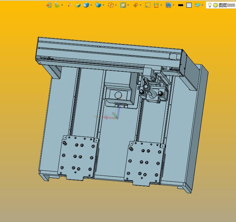Image resolution: width=236 pixels, height=222 pixels.
Task: Click the black line color swatch
Action: point(181,5)
